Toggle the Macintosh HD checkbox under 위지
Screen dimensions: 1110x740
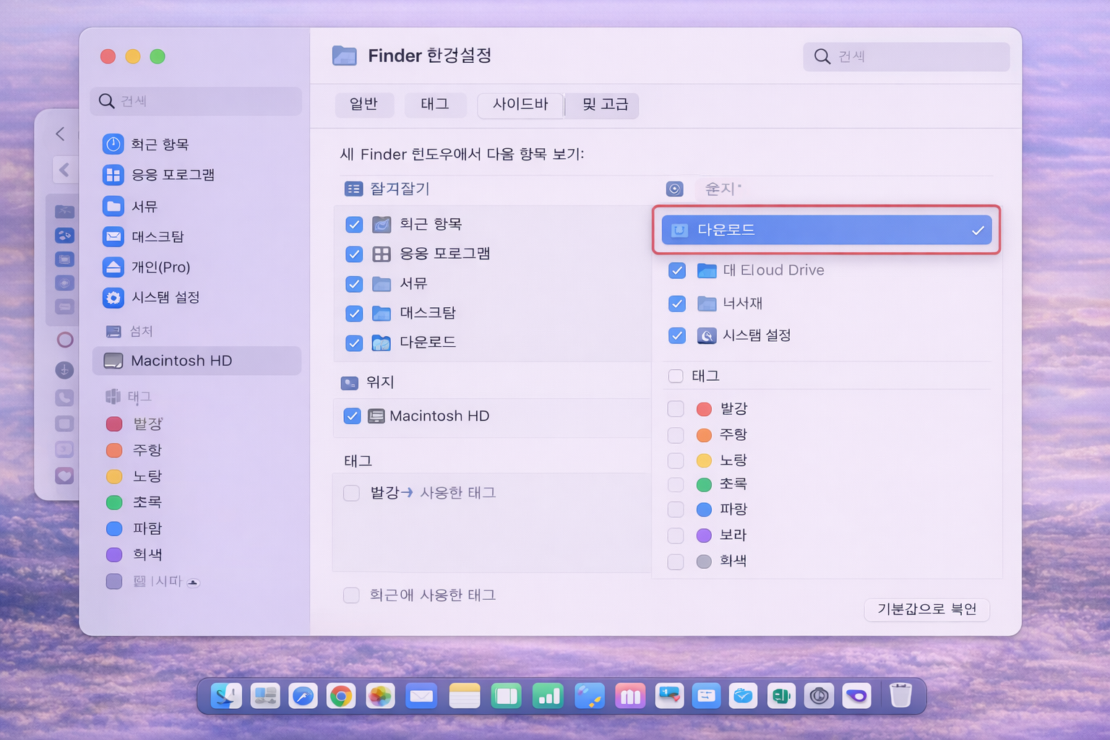(x=352, y=416)
